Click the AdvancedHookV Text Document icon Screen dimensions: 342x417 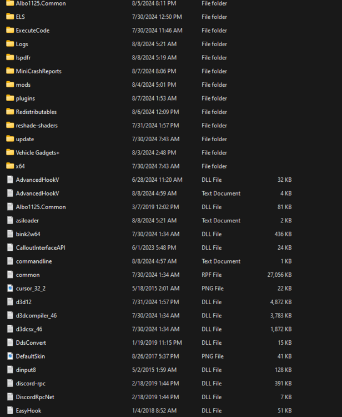click(x=10, y=193)
